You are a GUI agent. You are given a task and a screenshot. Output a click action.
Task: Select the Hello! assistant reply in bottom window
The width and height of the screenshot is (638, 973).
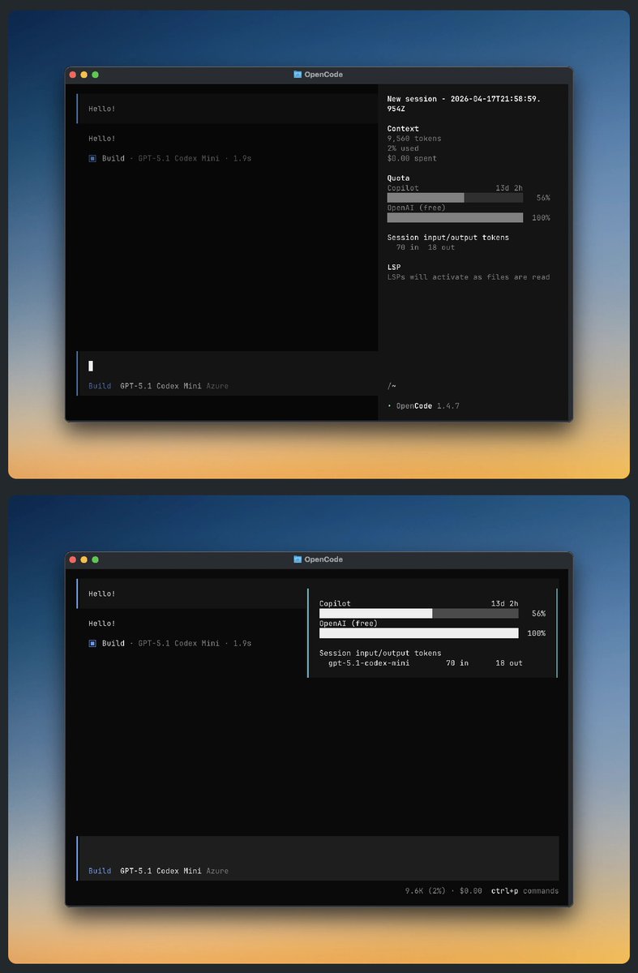point(102,624)
